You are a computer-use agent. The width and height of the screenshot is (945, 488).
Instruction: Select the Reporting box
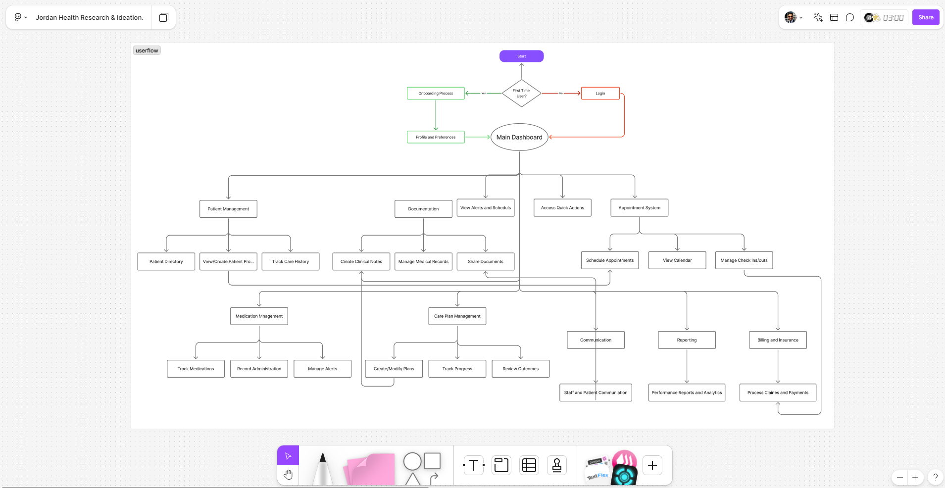tap(687, 340)
